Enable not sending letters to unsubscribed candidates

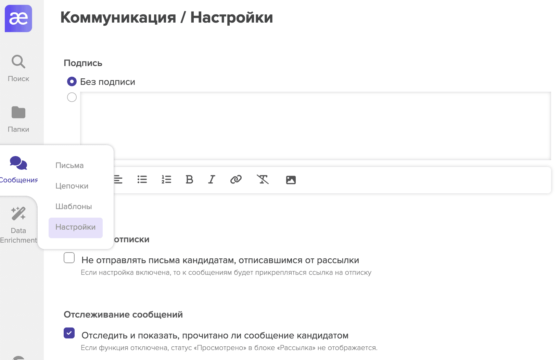tap(69, 258)
